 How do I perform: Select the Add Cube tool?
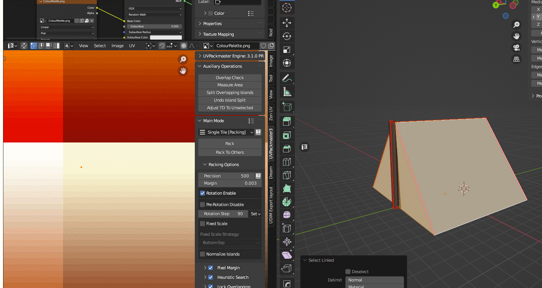pyautogui.click(x=287, y=107)
